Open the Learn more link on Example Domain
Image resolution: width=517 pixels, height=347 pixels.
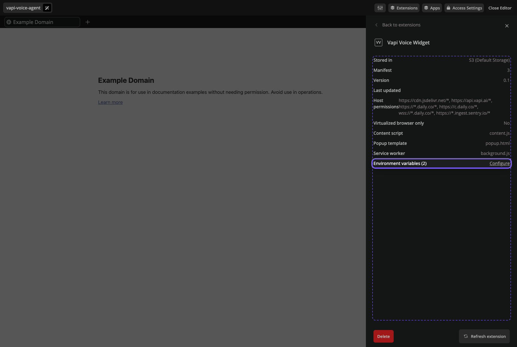click(110, 102)
